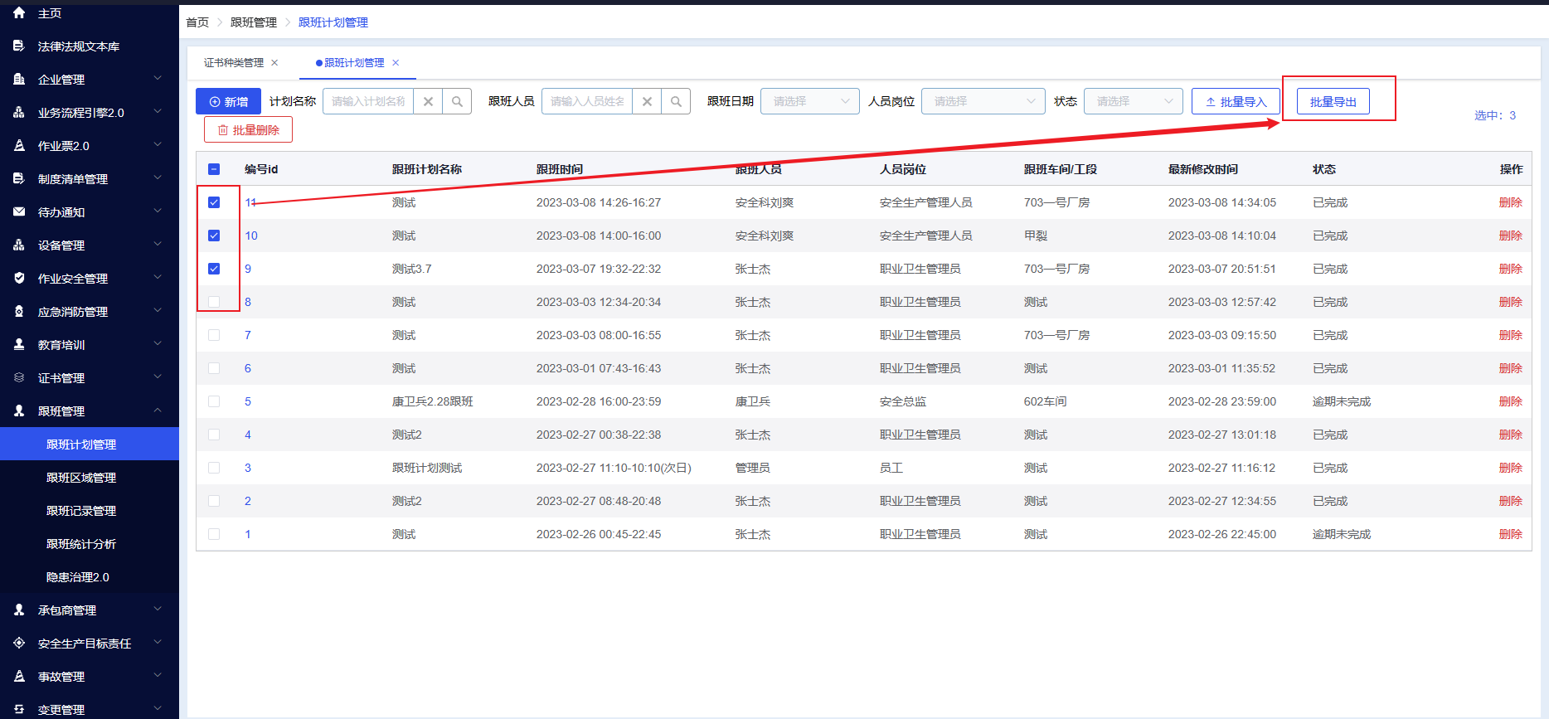Click the 跟班管理 sidebar icon

click(19, 411)
